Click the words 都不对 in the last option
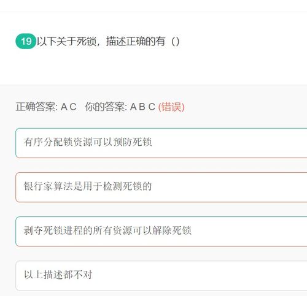Viewport: 307px width, 296px height. click(x=78, y=275)
